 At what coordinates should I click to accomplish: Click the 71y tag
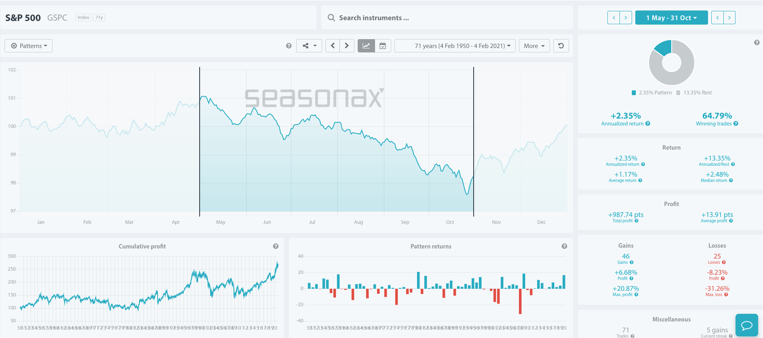click(x=99, y=17)
